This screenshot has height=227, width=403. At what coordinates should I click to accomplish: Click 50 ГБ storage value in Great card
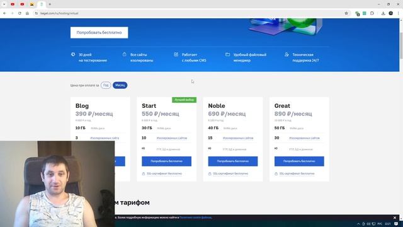coord(280,128)
